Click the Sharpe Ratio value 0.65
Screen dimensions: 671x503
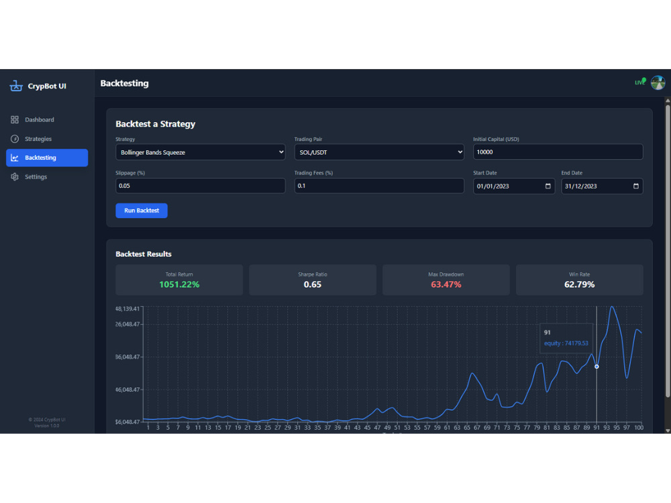(x=313, y=284)
